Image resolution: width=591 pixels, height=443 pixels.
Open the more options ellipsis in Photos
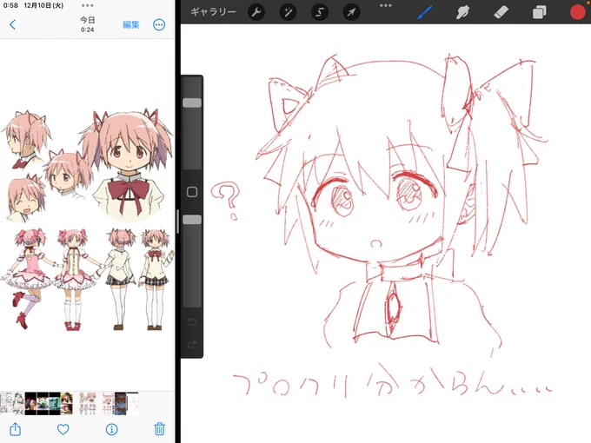tap(159, 25)
